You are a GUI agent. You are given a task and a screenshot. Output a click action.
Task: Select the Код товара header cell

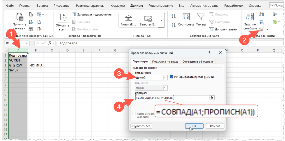coord(18,55)
